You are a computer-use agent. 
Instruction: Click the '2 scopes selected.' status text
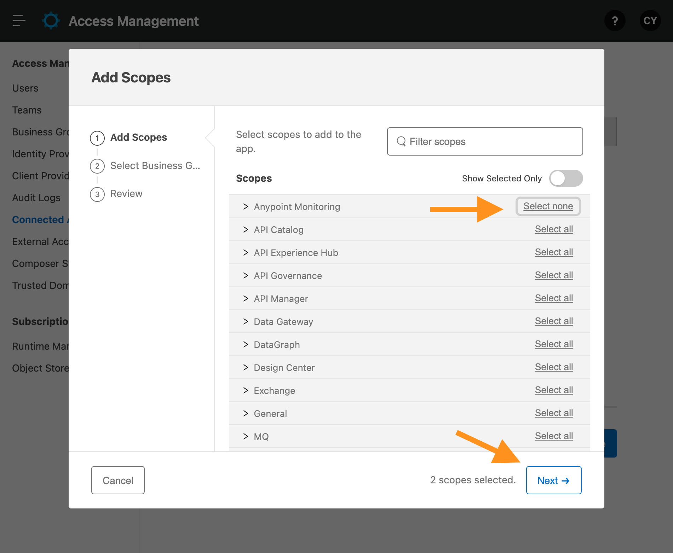point(473,480)
